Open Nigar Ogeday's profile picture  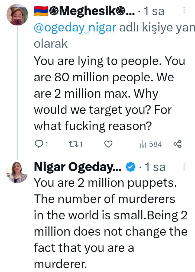17,173
